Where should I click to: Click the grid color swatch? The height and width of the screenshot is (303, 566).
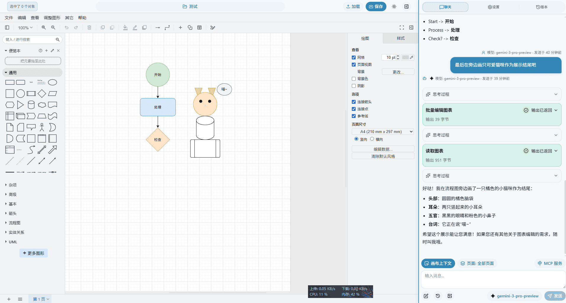[405, 58]
